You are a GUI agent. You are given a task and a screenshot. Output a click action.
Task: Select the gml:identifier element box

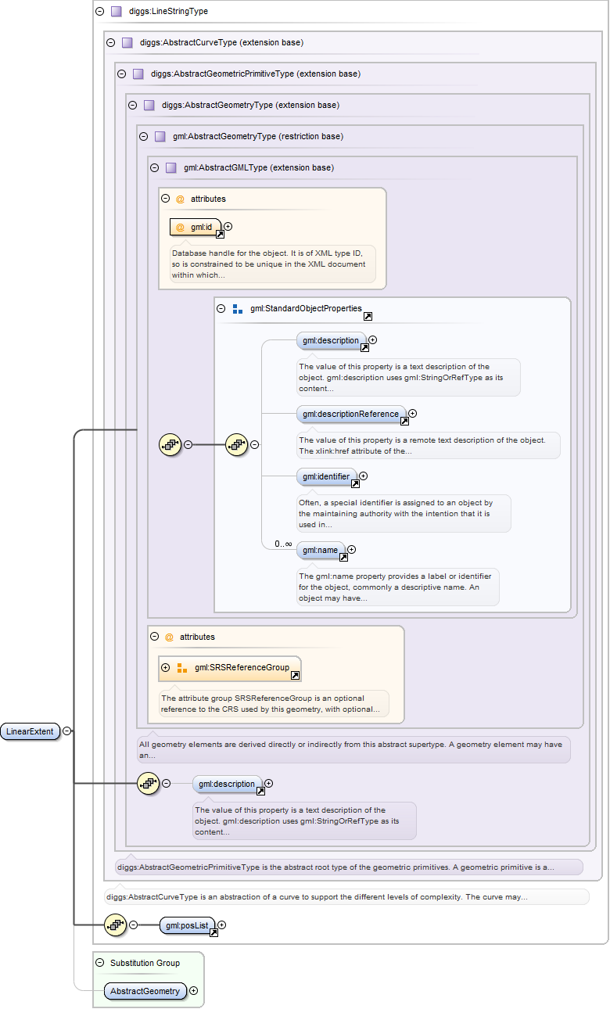click(x=326, y=476)
